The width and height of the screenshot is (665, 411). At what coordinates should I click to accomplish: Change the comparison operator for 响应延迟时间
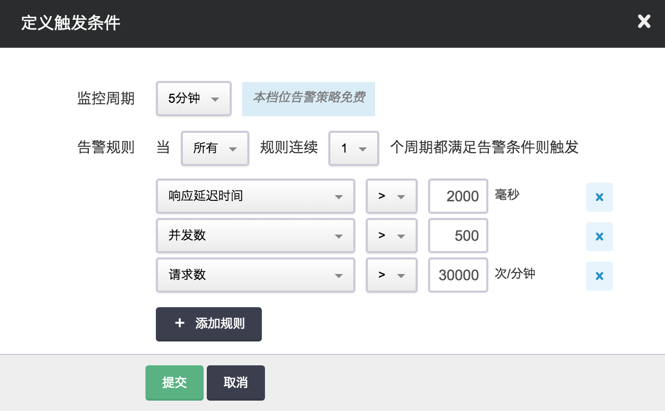click(391, 196)
